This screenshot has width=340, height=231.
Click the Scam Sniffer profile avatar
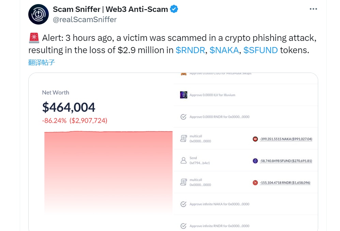(x=39, y=14)
